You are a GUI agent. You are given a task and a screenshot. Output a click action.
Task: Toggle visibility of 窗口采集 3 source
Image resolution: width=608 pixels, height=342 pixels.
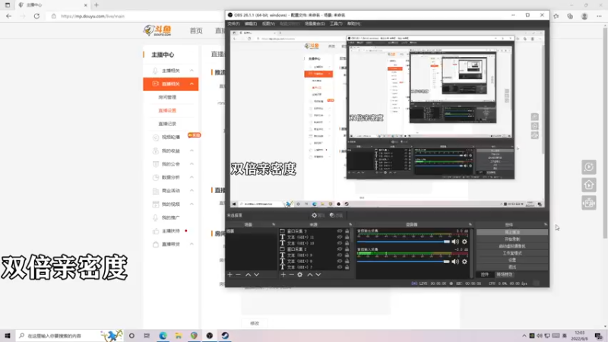[x=340, y=231]
